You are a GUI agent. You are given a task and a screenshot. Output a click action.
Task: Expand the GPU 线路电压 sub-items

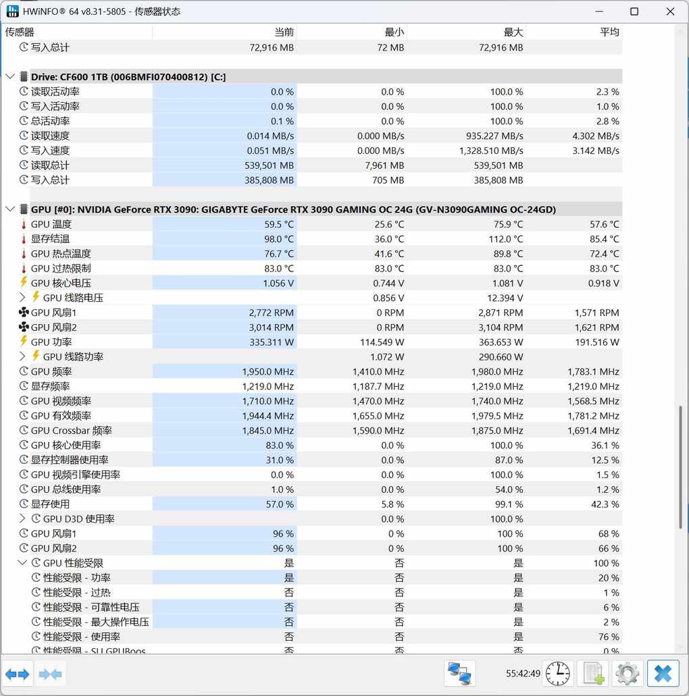(x=22, y=298)
